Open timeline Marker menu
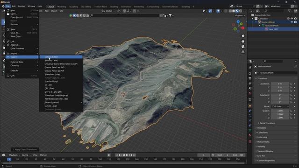 43,155
